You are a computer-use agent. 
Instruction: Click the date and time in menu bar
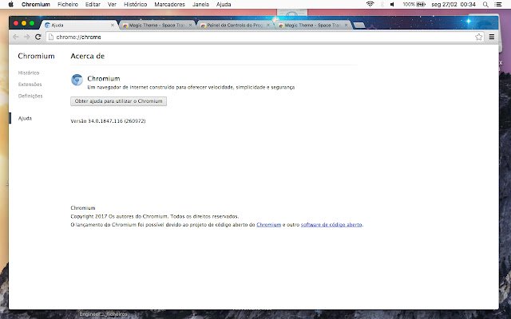pyautogui.click(x=454, y=4)
